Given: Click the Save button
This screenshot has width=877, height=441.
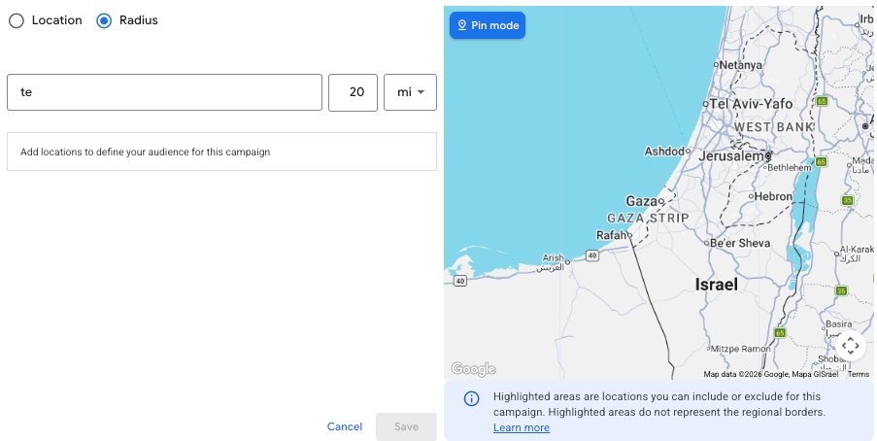Looking at the screenshot, I should pyautogui.click(x=406, y=426).
